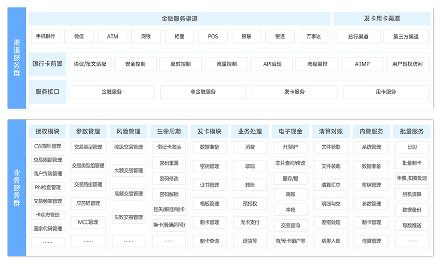Click the 发卡用卡渠道 header
This screenshot has width=441, height=265.
[382, 19]
